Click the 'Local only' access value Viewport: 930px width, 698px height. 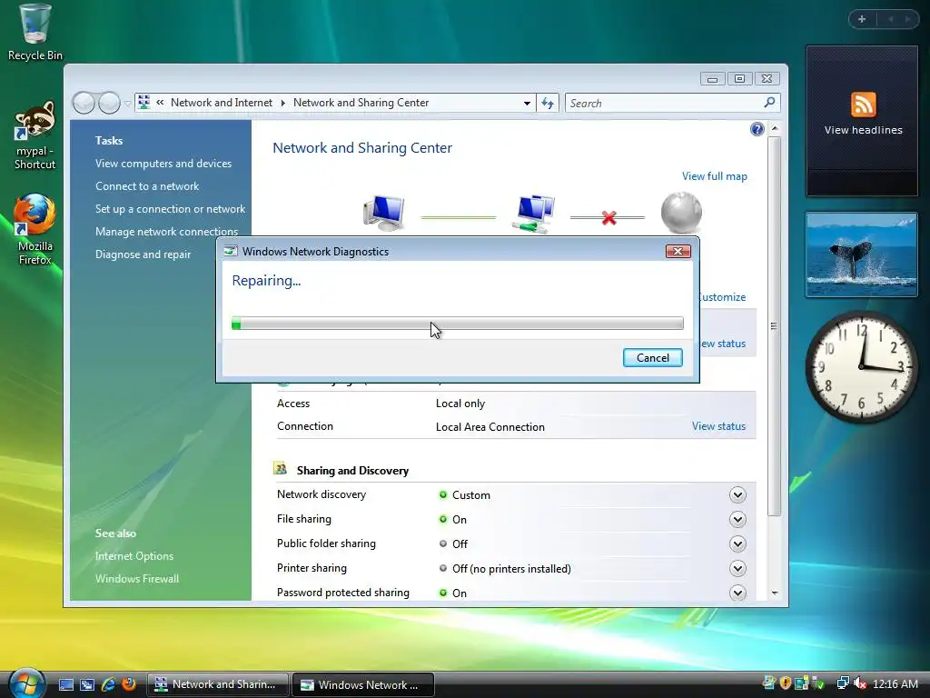pos(460,404)
